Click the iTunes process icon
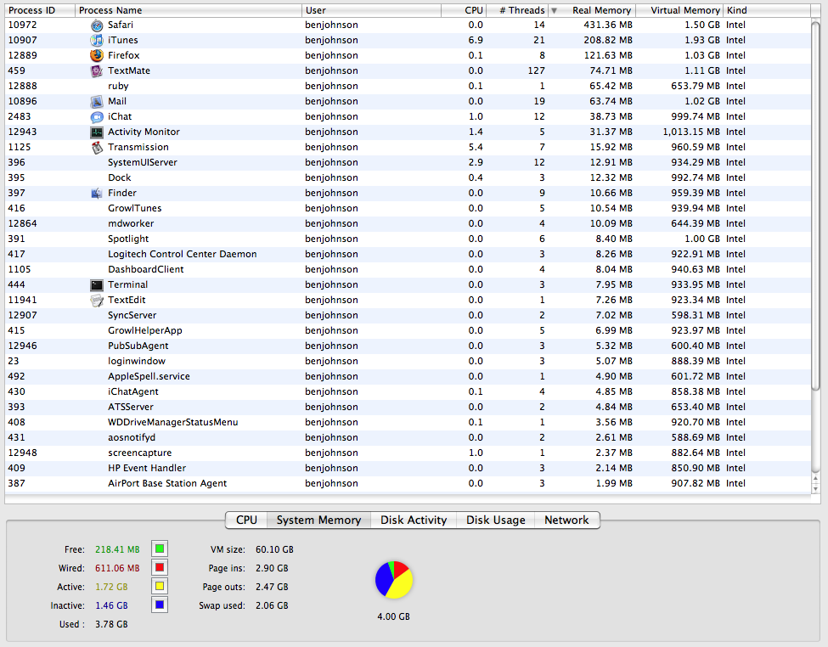 (x=97, y=40)
